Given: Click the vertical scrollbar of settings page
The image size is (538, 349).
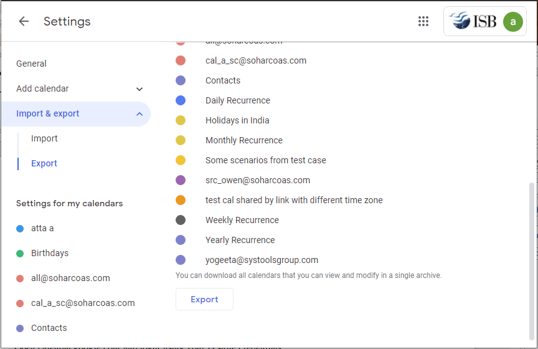Looking at the screenshot, I should pos(532,261).
